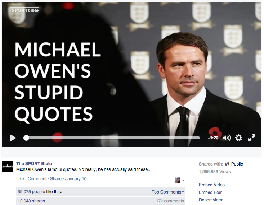Image resolution: width=264 pixels, height=205 pixels.
Task: Open the 17k comments
Action: tap(170, 201)
